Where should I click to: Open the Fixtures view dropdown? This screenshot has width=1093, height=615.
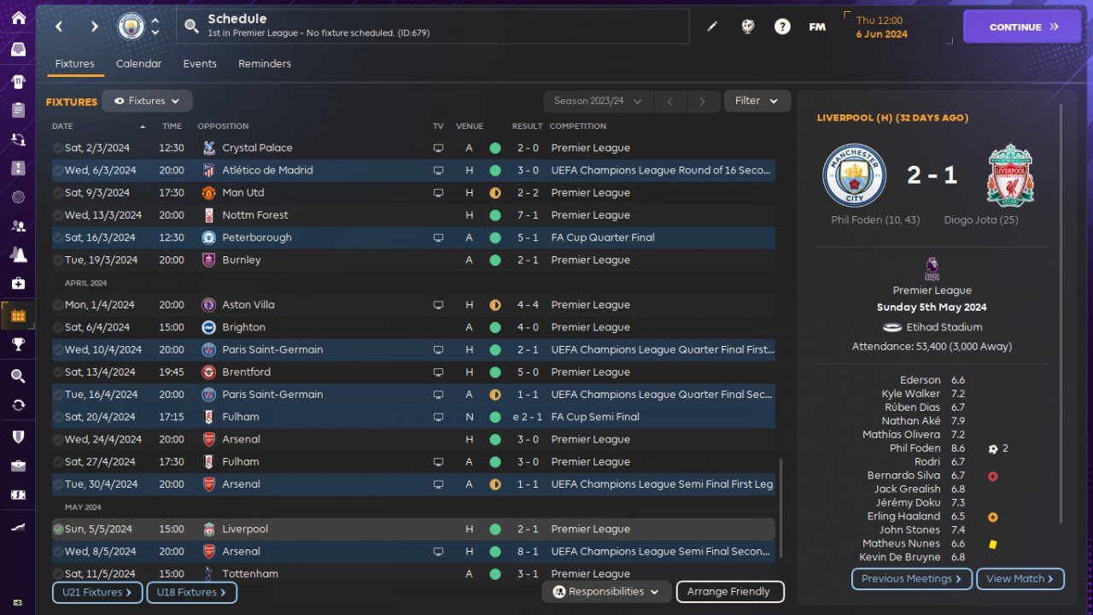[x=147, y=101]
